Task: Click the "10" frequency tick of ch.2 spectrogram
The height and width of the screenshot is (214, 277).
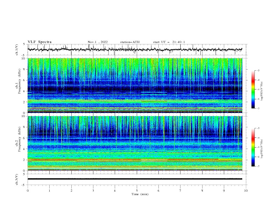Action: pos(24,116)
